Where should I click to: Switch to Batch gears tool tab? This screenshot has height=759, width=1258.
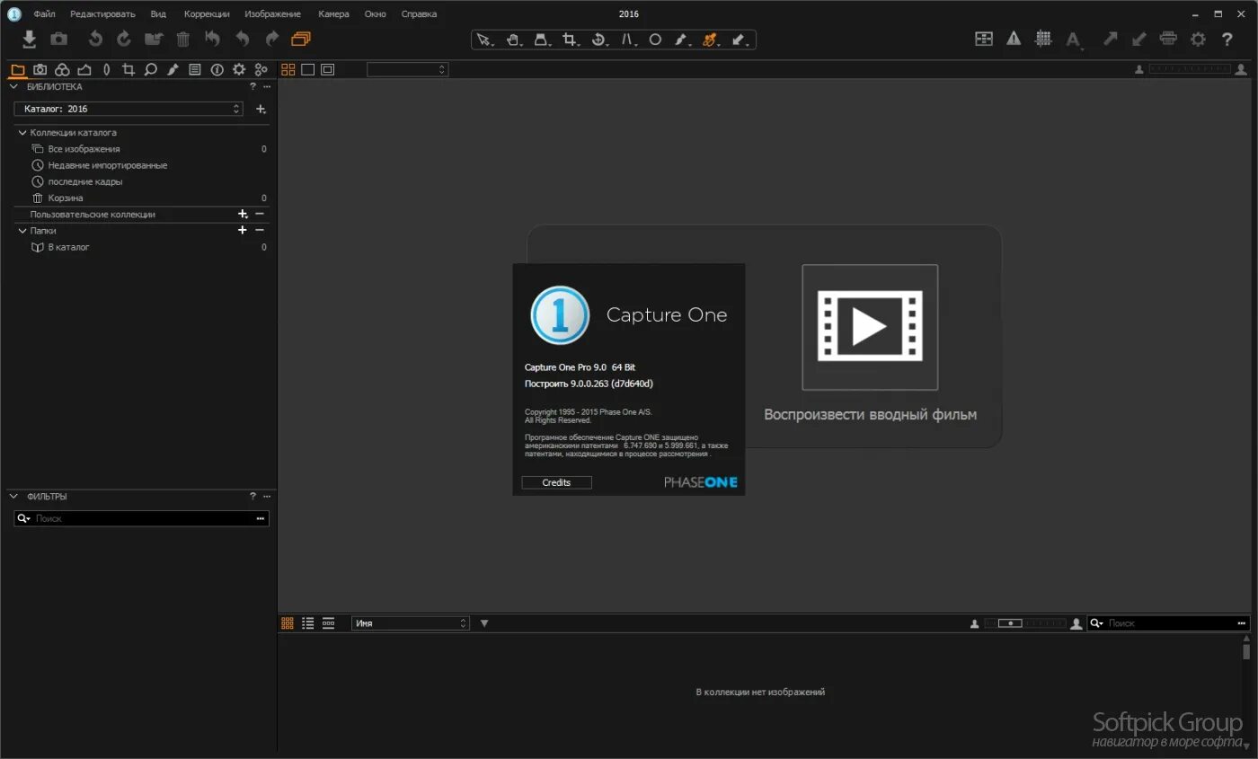[x=261, y=69]
